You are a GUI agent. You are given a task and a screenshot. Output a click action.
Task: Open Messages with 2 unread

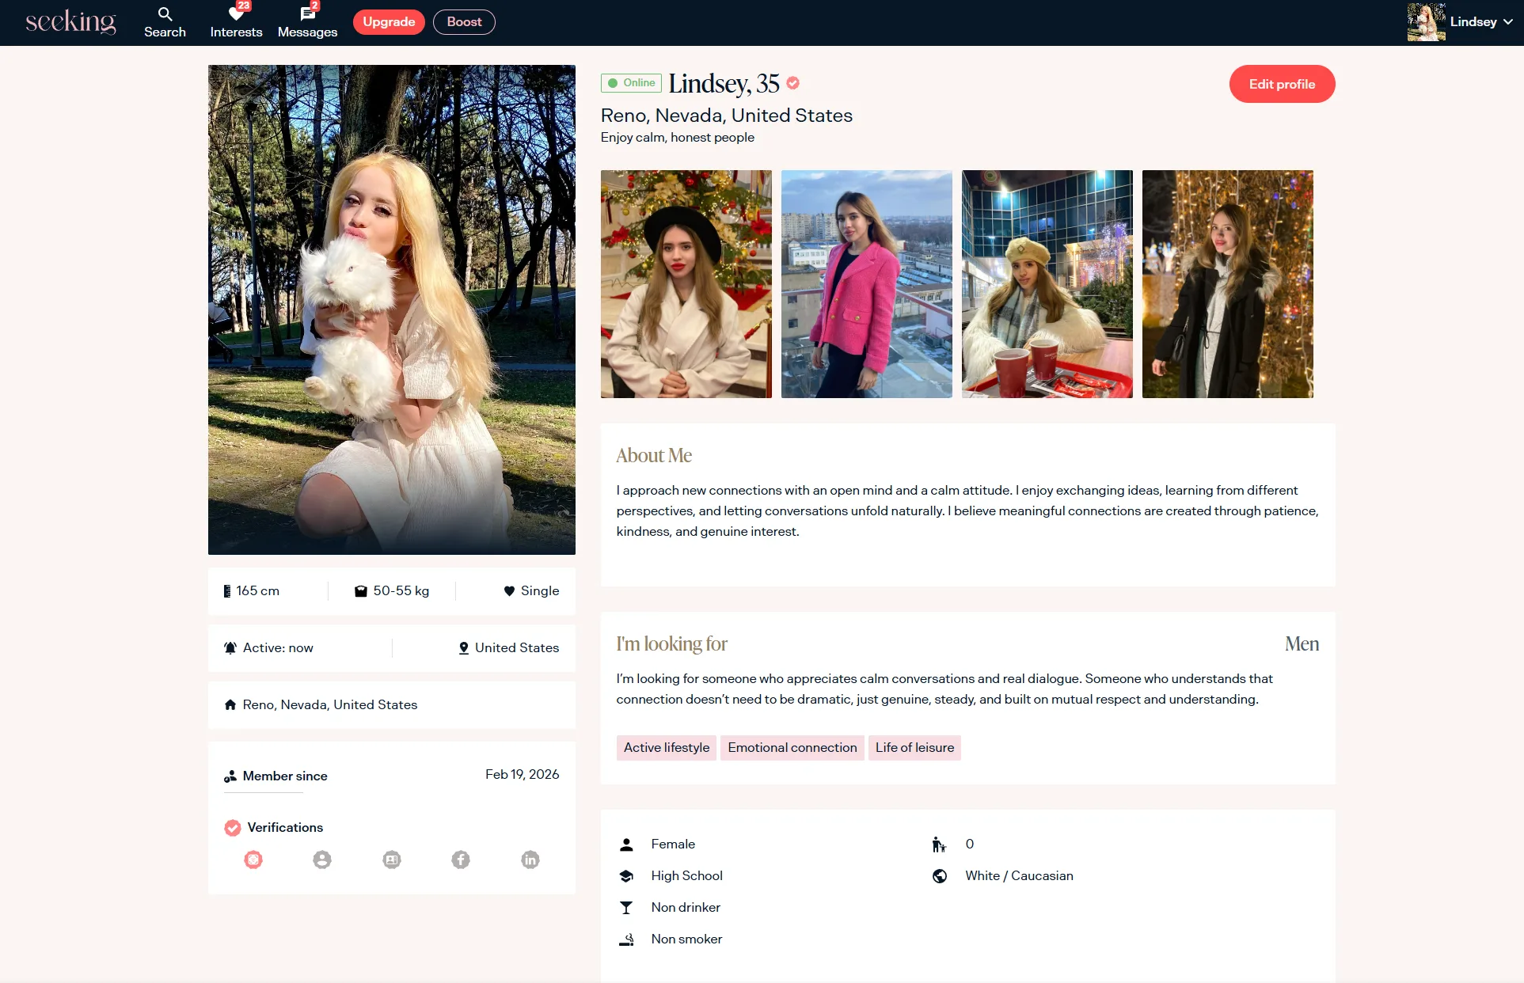[x=307, y=22]
